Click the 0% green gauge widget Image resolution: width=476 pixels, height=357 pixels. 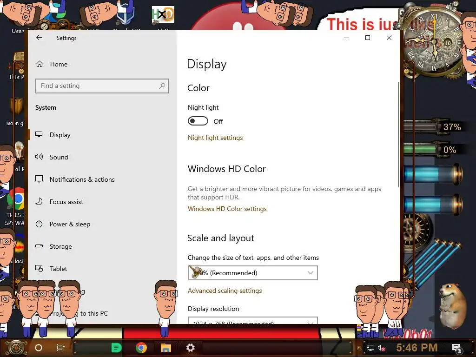[433, 149]
